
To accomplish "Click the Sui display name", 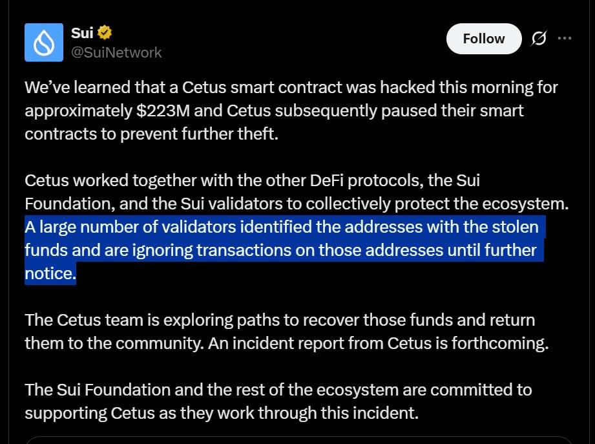I will (82, 33).
